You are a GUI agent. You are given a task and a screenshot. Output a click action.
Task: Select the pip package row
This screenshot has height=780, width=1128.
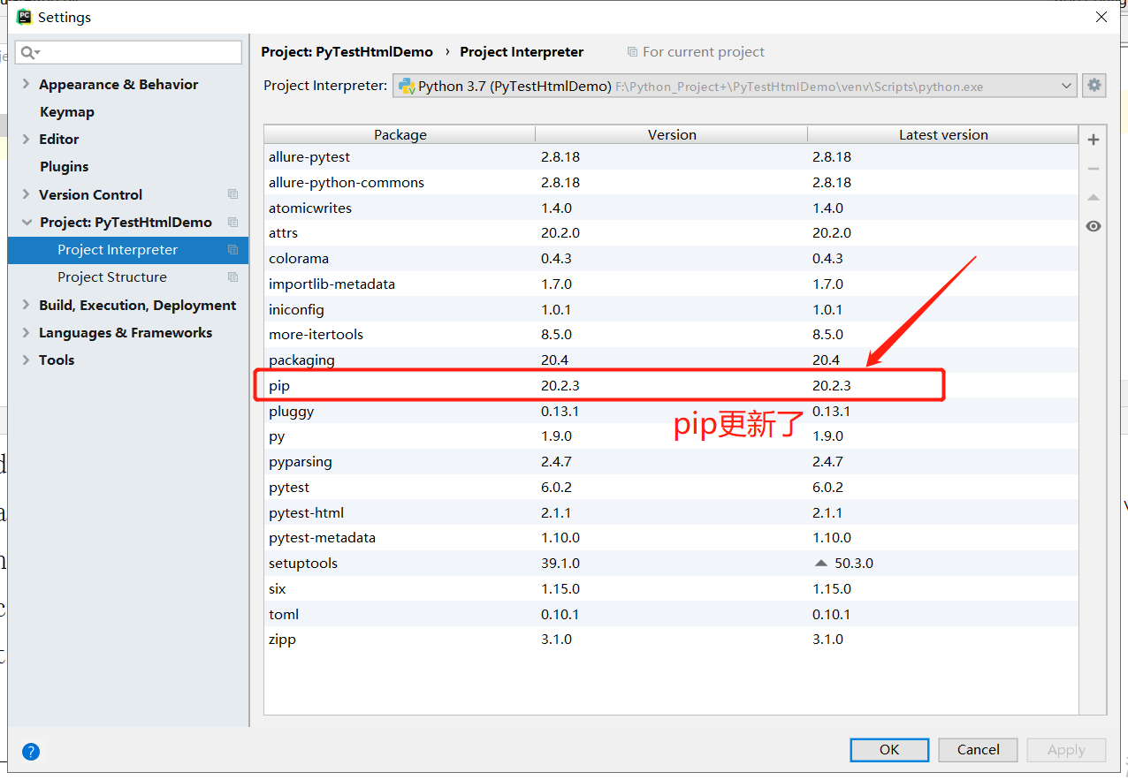[x=671, y=386]
